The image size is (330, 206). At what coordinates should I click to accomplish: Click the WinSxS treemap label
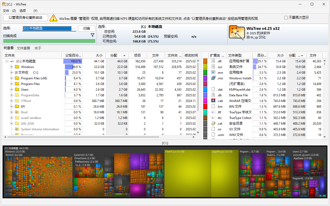pyautogui.click(x=14, y=155)
